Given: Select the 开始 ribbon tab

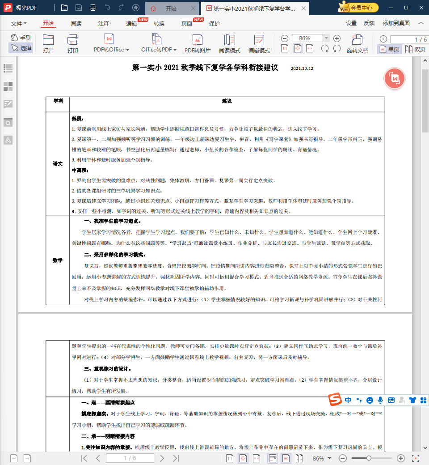Looking at the screenshot, I should (x=48, y=23).
